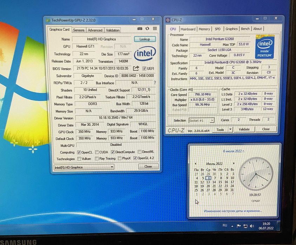Open the volume speaker icon
The height and width of the screenshot is (245, 296).
(x=252, y=226)
